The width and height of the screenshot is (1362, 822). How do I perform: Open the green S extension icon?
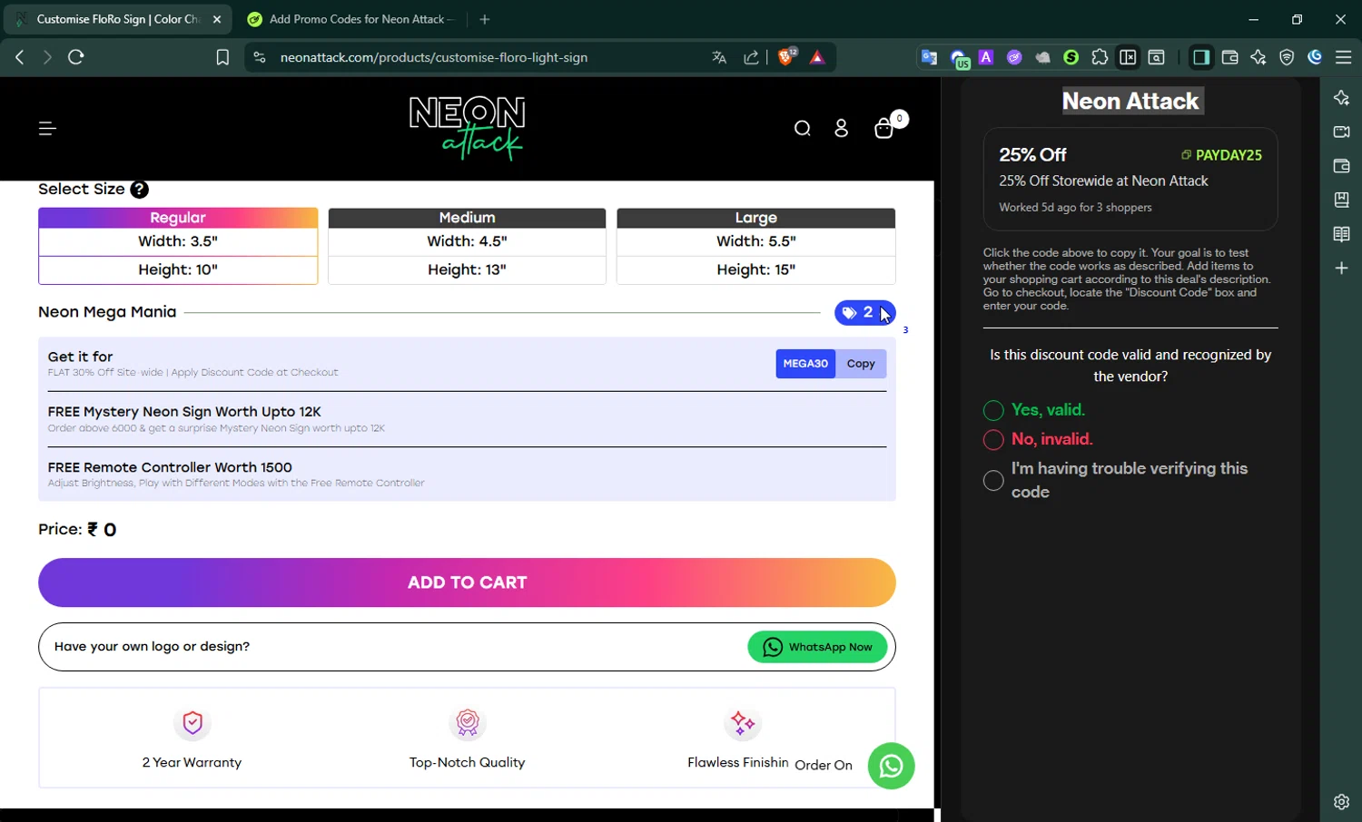[x=1071, y=57]
